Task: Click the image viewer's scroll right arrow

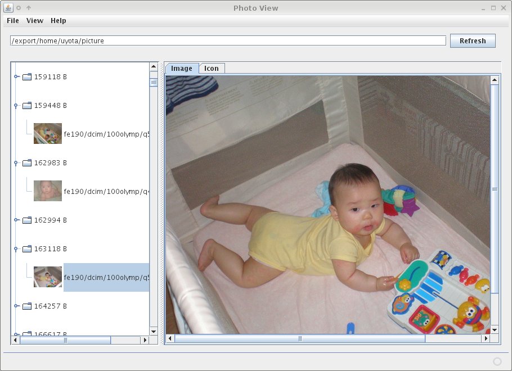Action: 486,339
